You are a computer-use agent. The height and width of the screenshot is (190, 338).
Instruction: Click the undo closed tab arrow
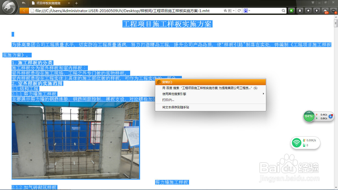[24, 3]
